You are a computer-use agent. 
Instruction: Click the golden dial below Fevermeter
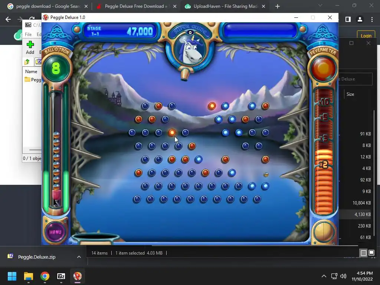323,232
